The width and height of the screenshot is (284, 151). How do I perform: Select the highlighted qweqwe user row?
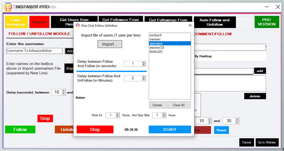coord(170,43)
